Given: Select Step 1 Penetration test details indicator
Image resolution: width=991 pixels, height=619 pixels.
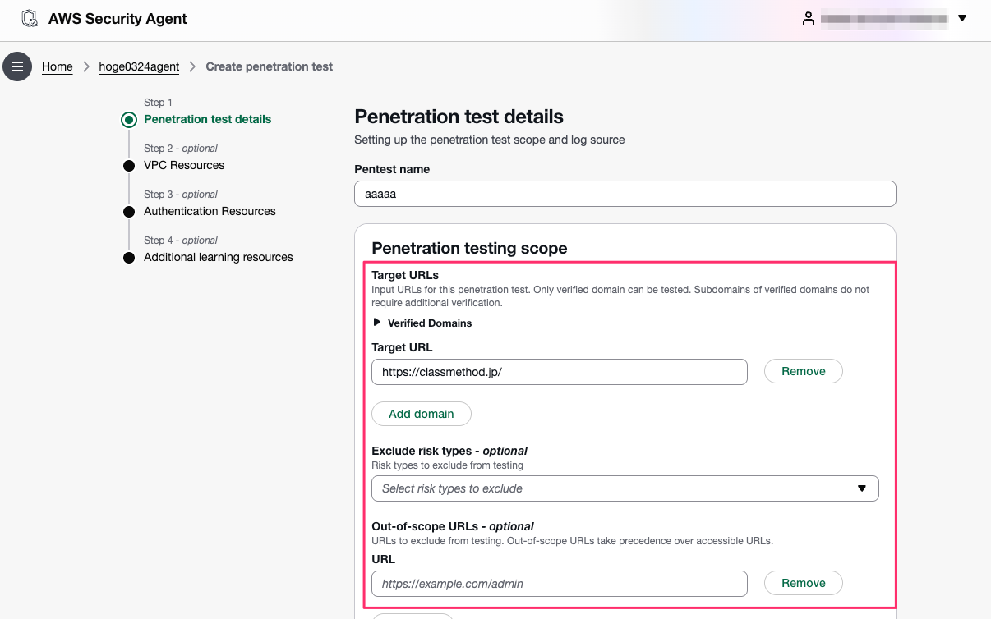Looking at the screenshot, I should tap(128, 120).
